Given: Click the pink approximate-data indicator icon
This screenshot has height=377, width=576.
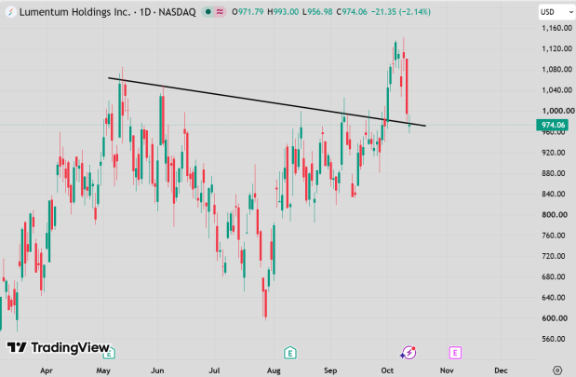Looking at the screenshot, I should [x=220, y=12].
